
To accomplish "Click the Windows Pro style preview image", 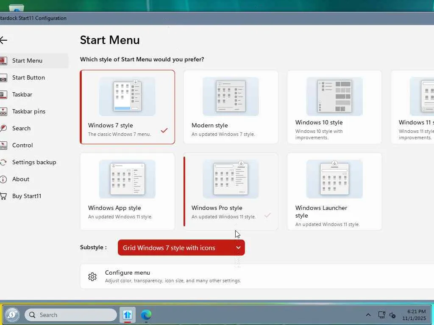I will click(x=231, y=179).
